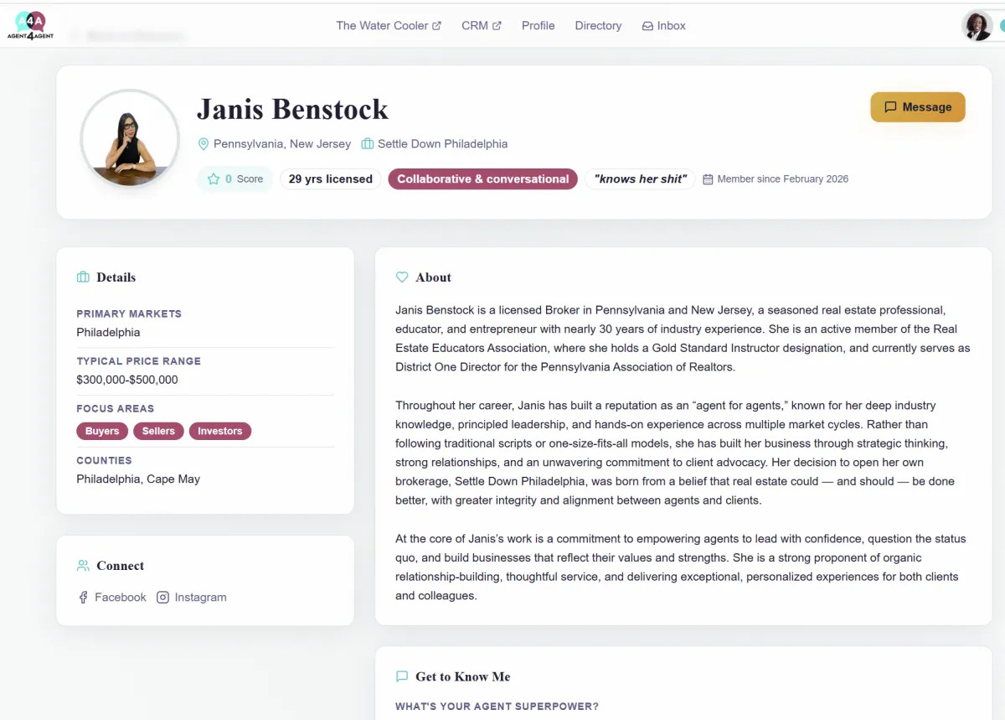Click the heart icon in the About header
Screen dimensions: 1005x720
[402, 277]
